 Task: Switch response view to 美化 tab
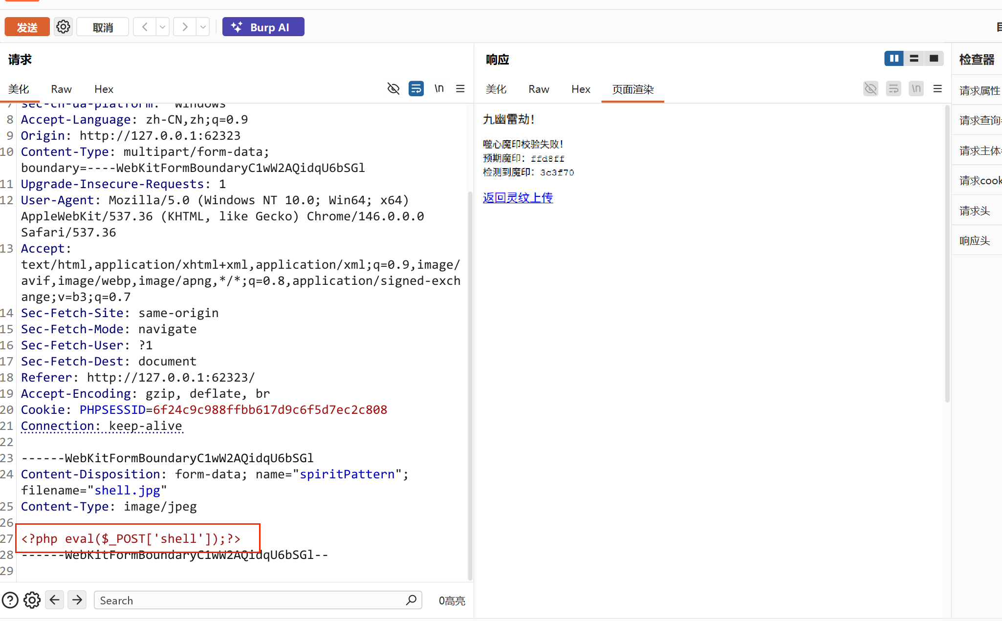tap(496, 89)
